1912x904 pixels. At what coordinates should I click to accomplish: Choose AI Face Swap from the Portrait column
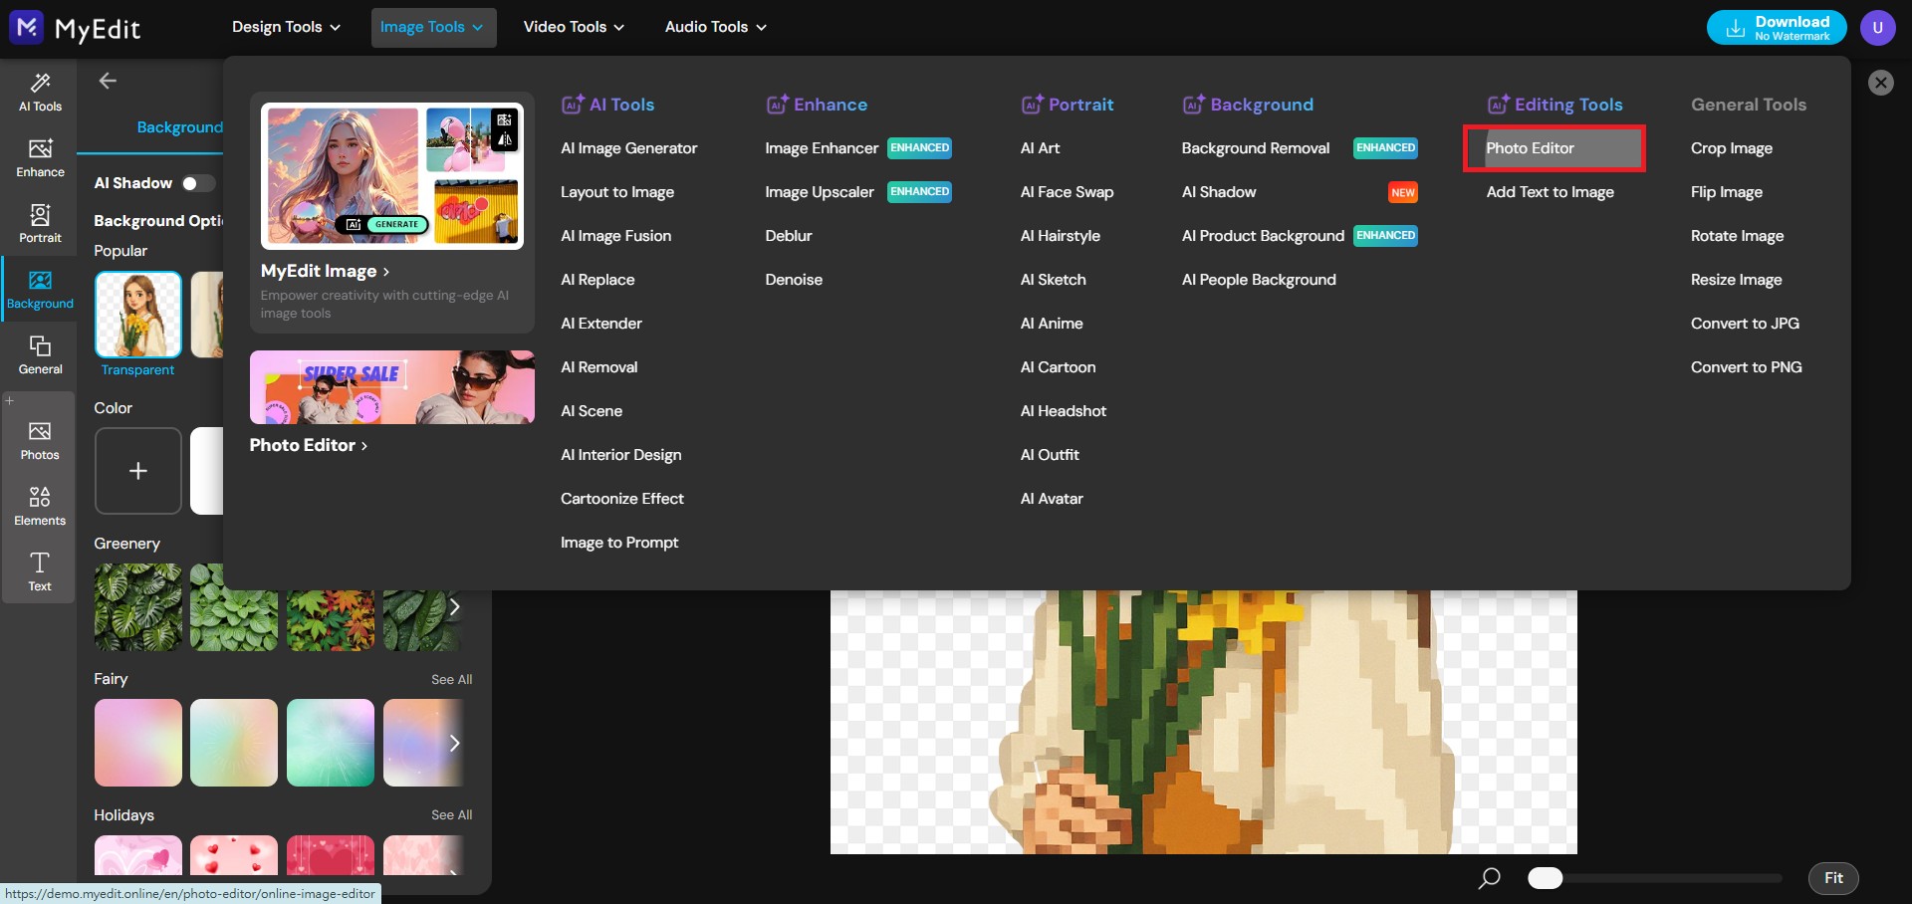[x=1067, y=191]
